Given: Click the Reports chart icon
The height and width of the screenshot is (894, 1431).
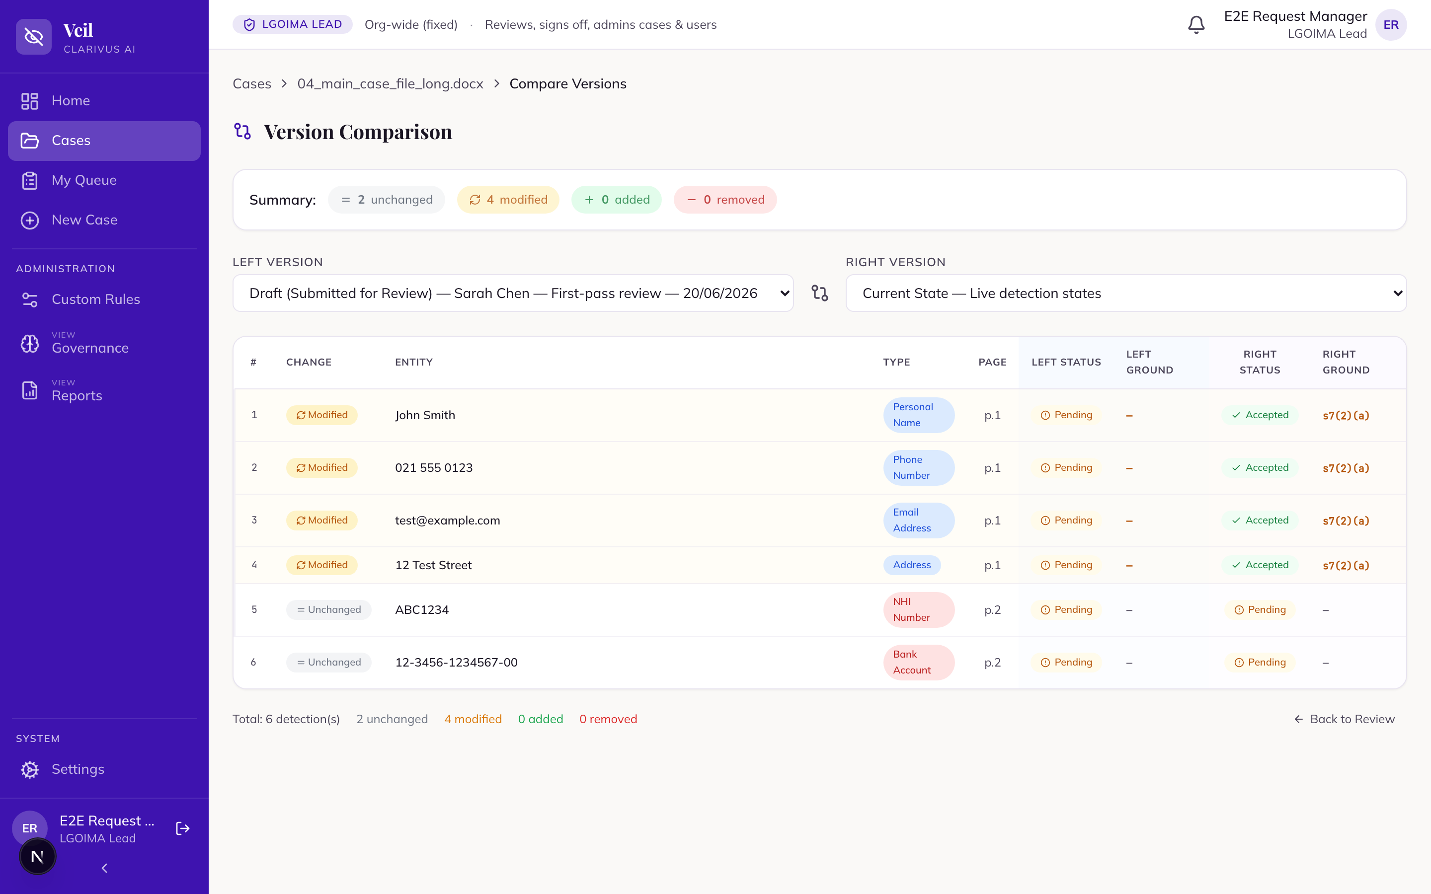Looking at the screenshot, I should click(30, 390).
